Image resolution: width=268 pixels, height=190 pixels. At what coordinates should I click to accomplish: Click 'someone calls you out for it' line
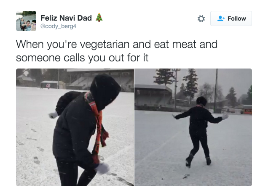click(x=82, y=58)
